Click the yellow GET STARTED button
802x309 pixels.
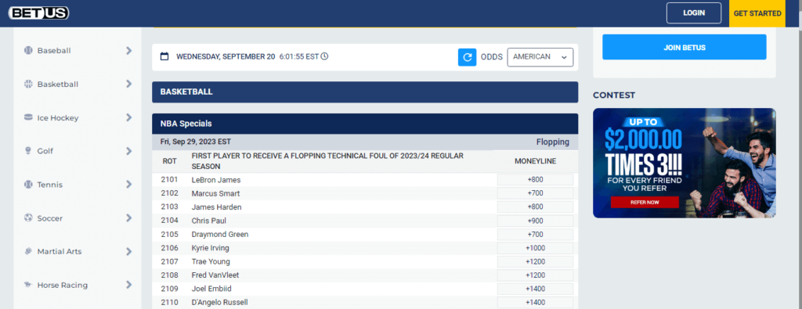tap(757, 13)
